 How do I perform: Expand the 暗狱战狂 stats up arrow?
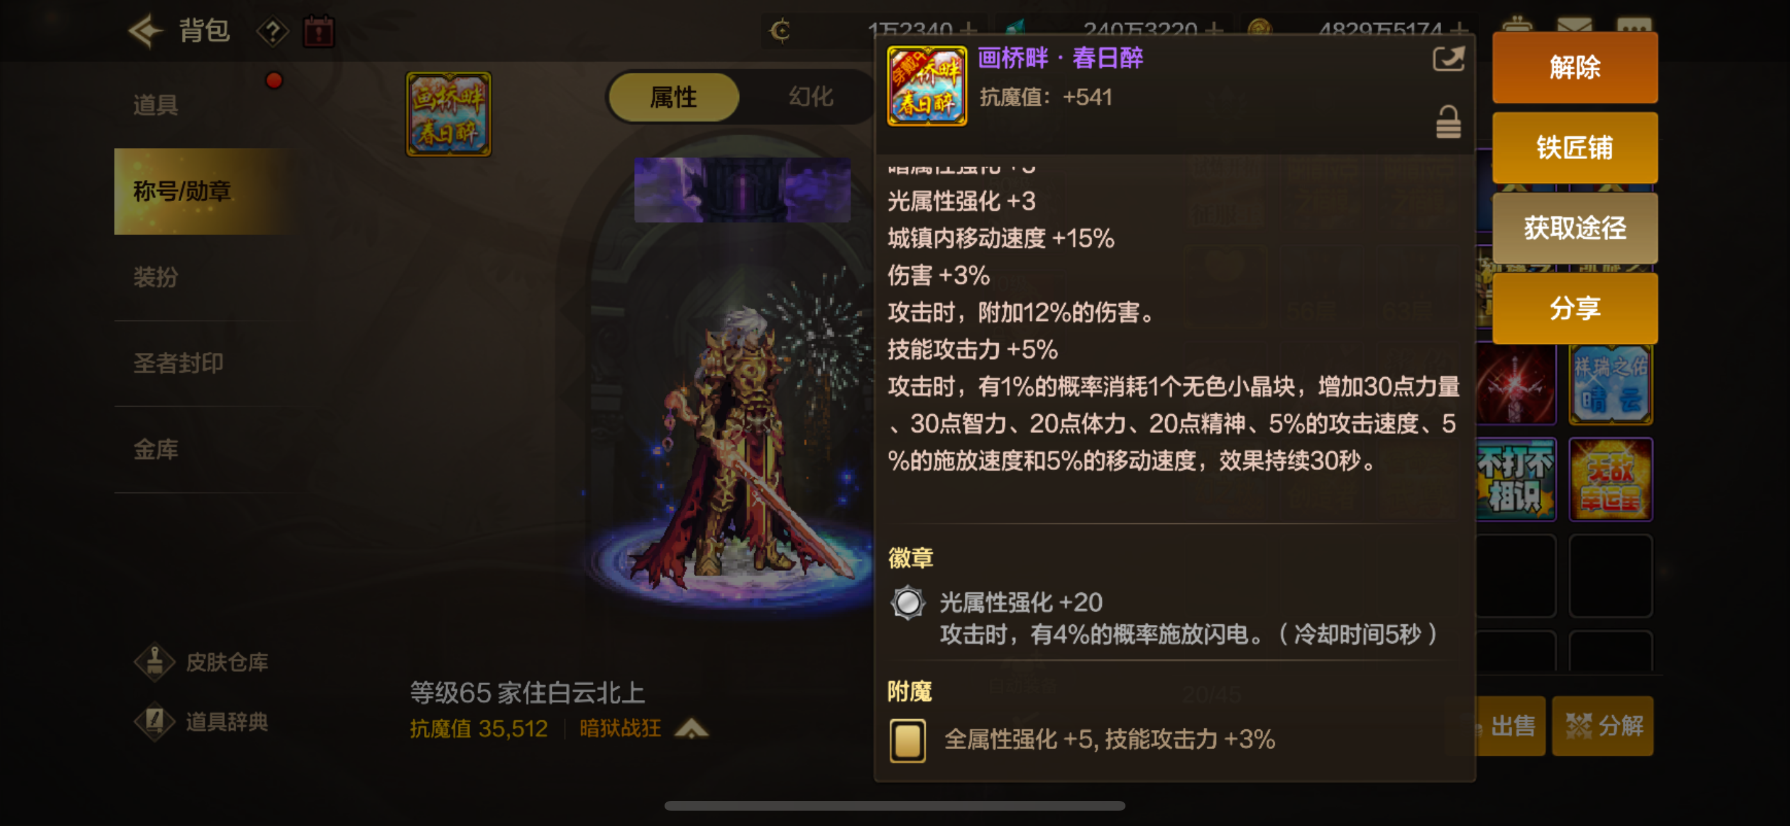(691, 729)
